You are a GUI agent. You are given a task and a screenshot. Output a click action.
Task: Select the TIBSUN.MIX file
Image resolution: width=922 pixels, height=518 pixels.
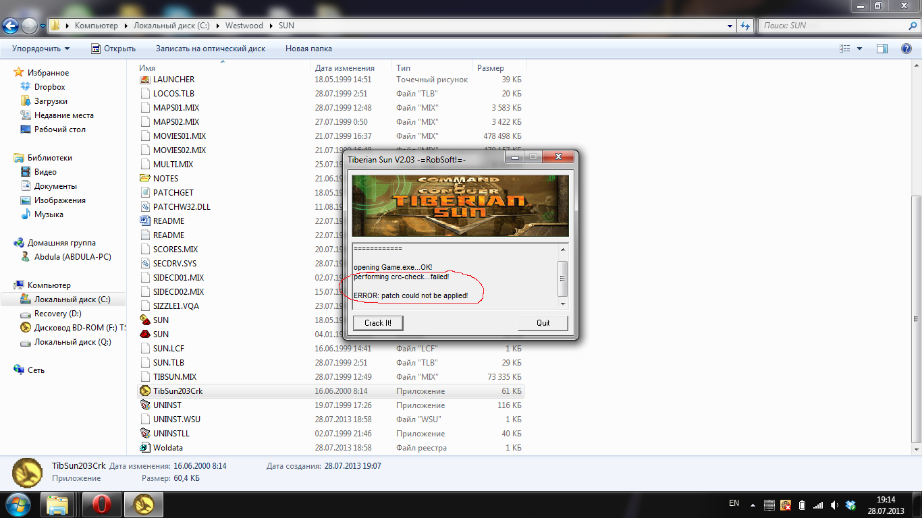click(331, 377)
